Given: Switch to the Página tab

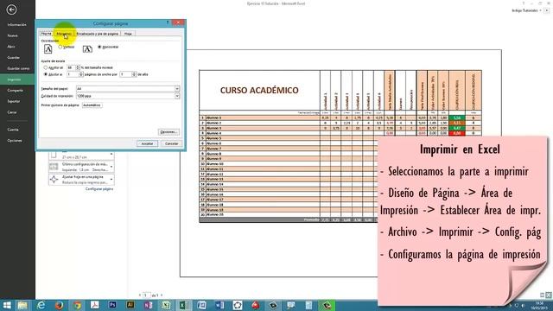Looking at the screenshot, I should (46, 34).
